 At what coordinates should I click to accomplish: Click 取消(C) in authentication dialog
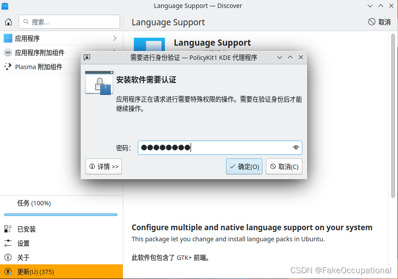284,166
